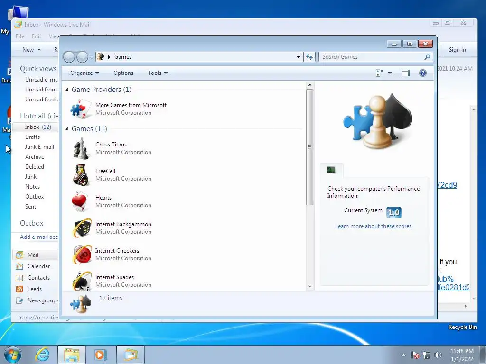The height and width of the screenshot is (364, 486).
Task: Open Calendar in Windows Live Mail sidebar
Action: pos(39,266)
